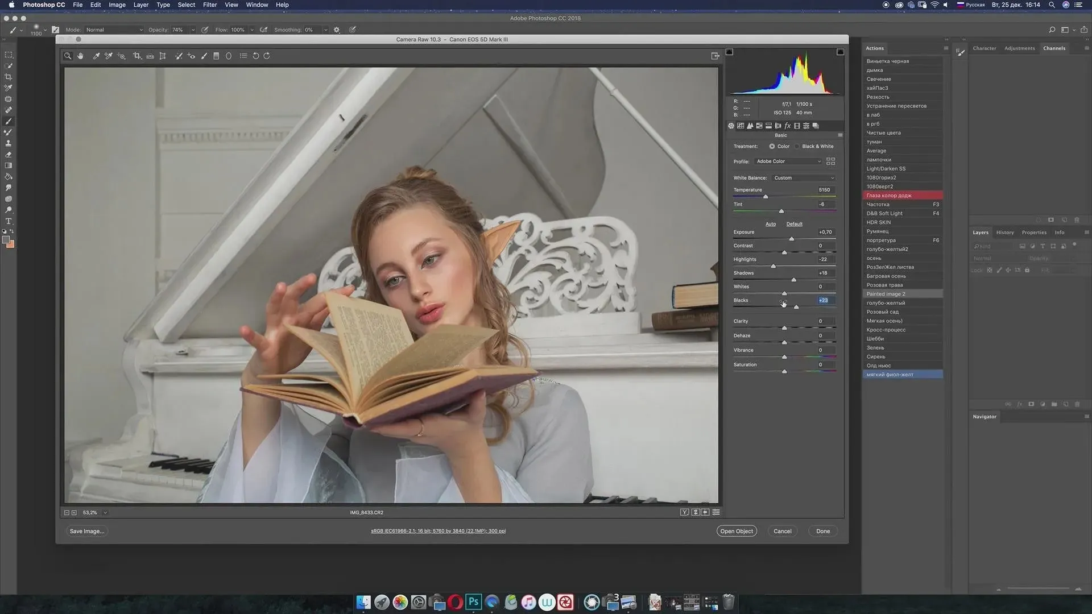Viewport: 1092px width, 614px height.
Task: Open the Tone Curve panel icon
Action: [x=741, y=126]
